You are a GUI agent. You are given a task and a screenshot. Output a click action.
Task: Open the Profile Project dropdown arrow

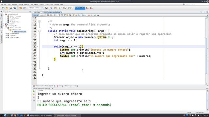point(72,8)
